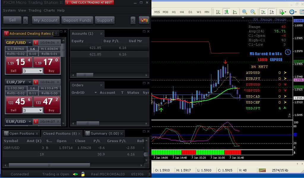This screenshot has width=304, height=178.
Task: Toggle GBP/USD one-click trading red badge
Action: [x=36, y=43]
